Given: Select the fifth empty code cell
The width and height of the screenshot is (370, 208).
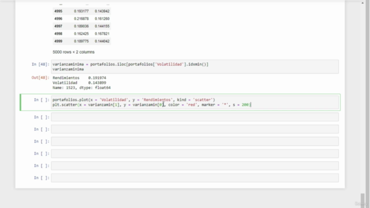Looking at the screenshot, I should click(x=195, y=166).
